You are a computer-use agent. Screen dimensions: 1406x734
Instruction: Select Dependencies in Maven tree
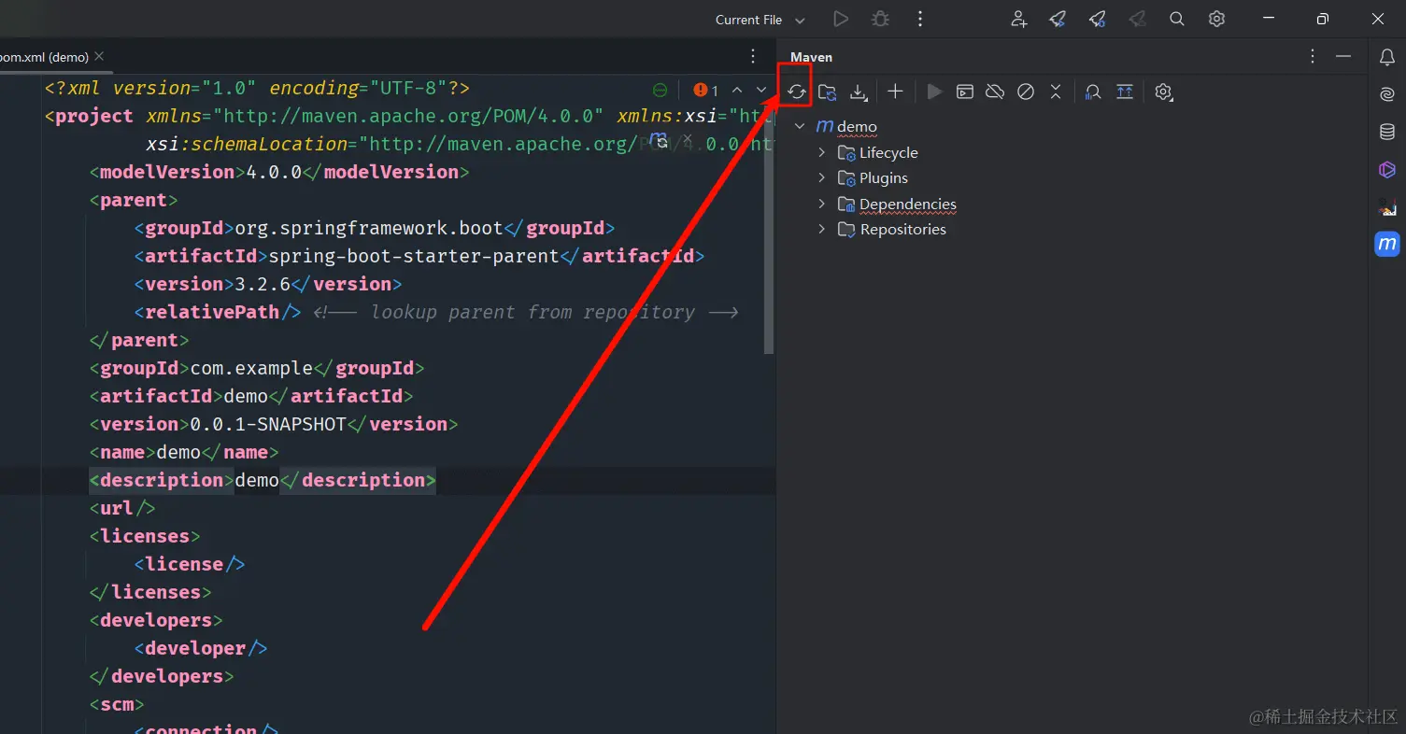point(908,204)
